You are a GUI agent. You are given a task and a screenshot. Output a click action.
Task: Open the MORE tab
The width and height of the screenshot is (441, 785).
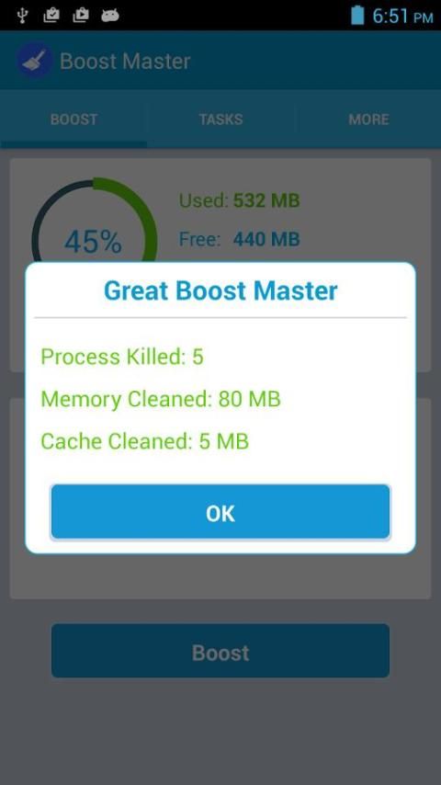pos(368,119)
